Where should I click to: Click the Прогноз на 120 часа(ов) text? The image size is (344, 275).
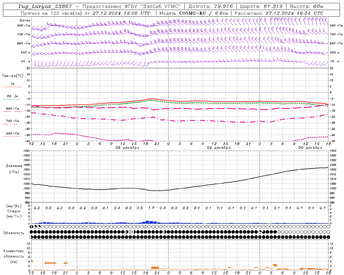[x=51, y=13]
